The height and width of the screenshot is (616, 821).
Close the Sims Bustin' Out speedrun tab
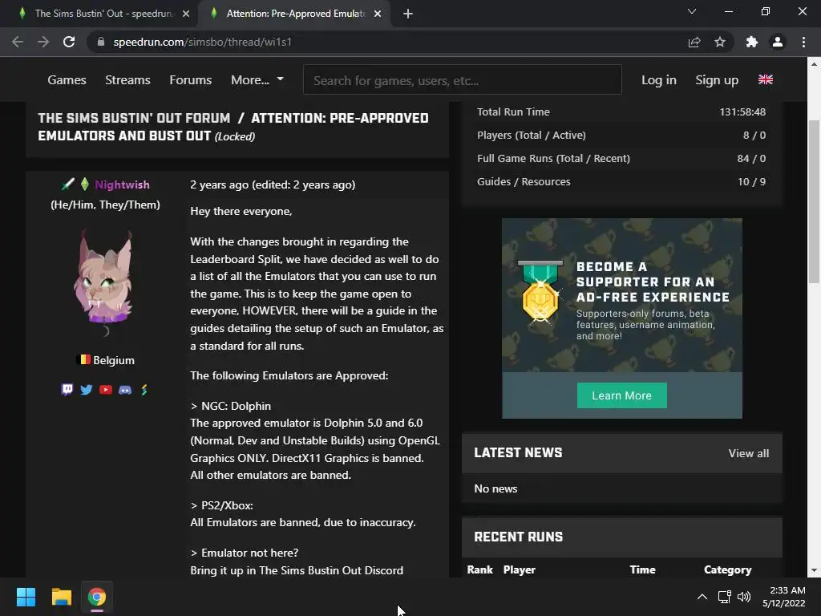pyautogui.click(x=186, y=14)
